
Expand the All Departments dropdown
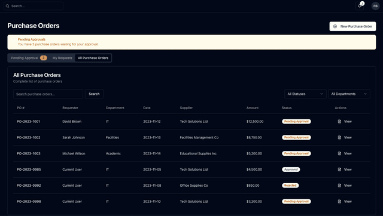349,94
